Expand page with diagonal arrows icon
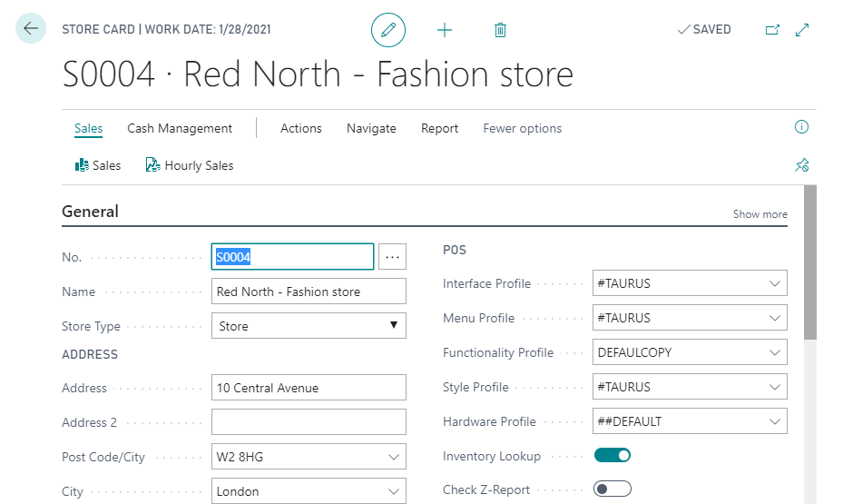The image size is (843, 504). pyautogui.click(x=802, y=30)
